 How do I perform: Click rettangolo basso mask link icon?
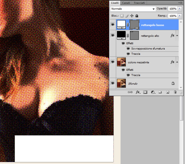coord(128,25)
